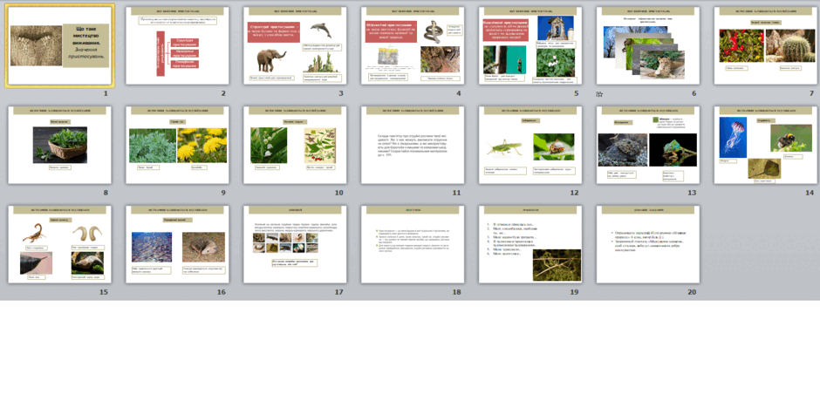Select slide 12 with green grasshopper

(530, 145)
